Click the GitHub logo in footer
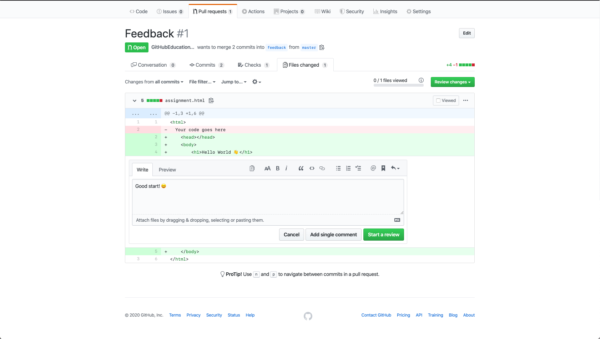600x339 pixels. pyautogui.click(x=308, y=316)
